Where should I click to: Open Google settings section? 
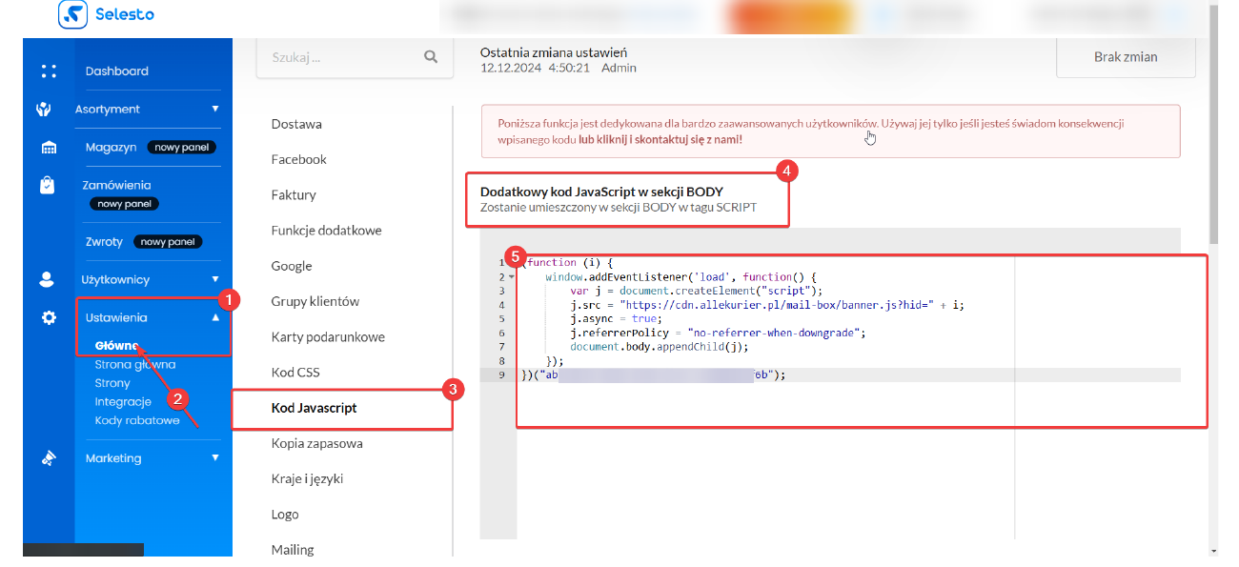pos(292,266)
